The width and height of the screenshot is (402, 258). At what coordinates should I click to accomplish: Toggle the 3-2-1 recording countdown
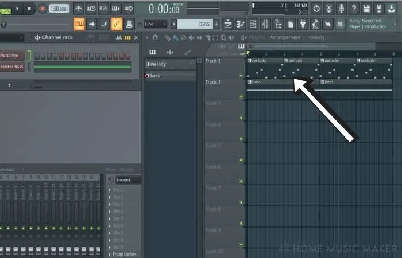103,9
